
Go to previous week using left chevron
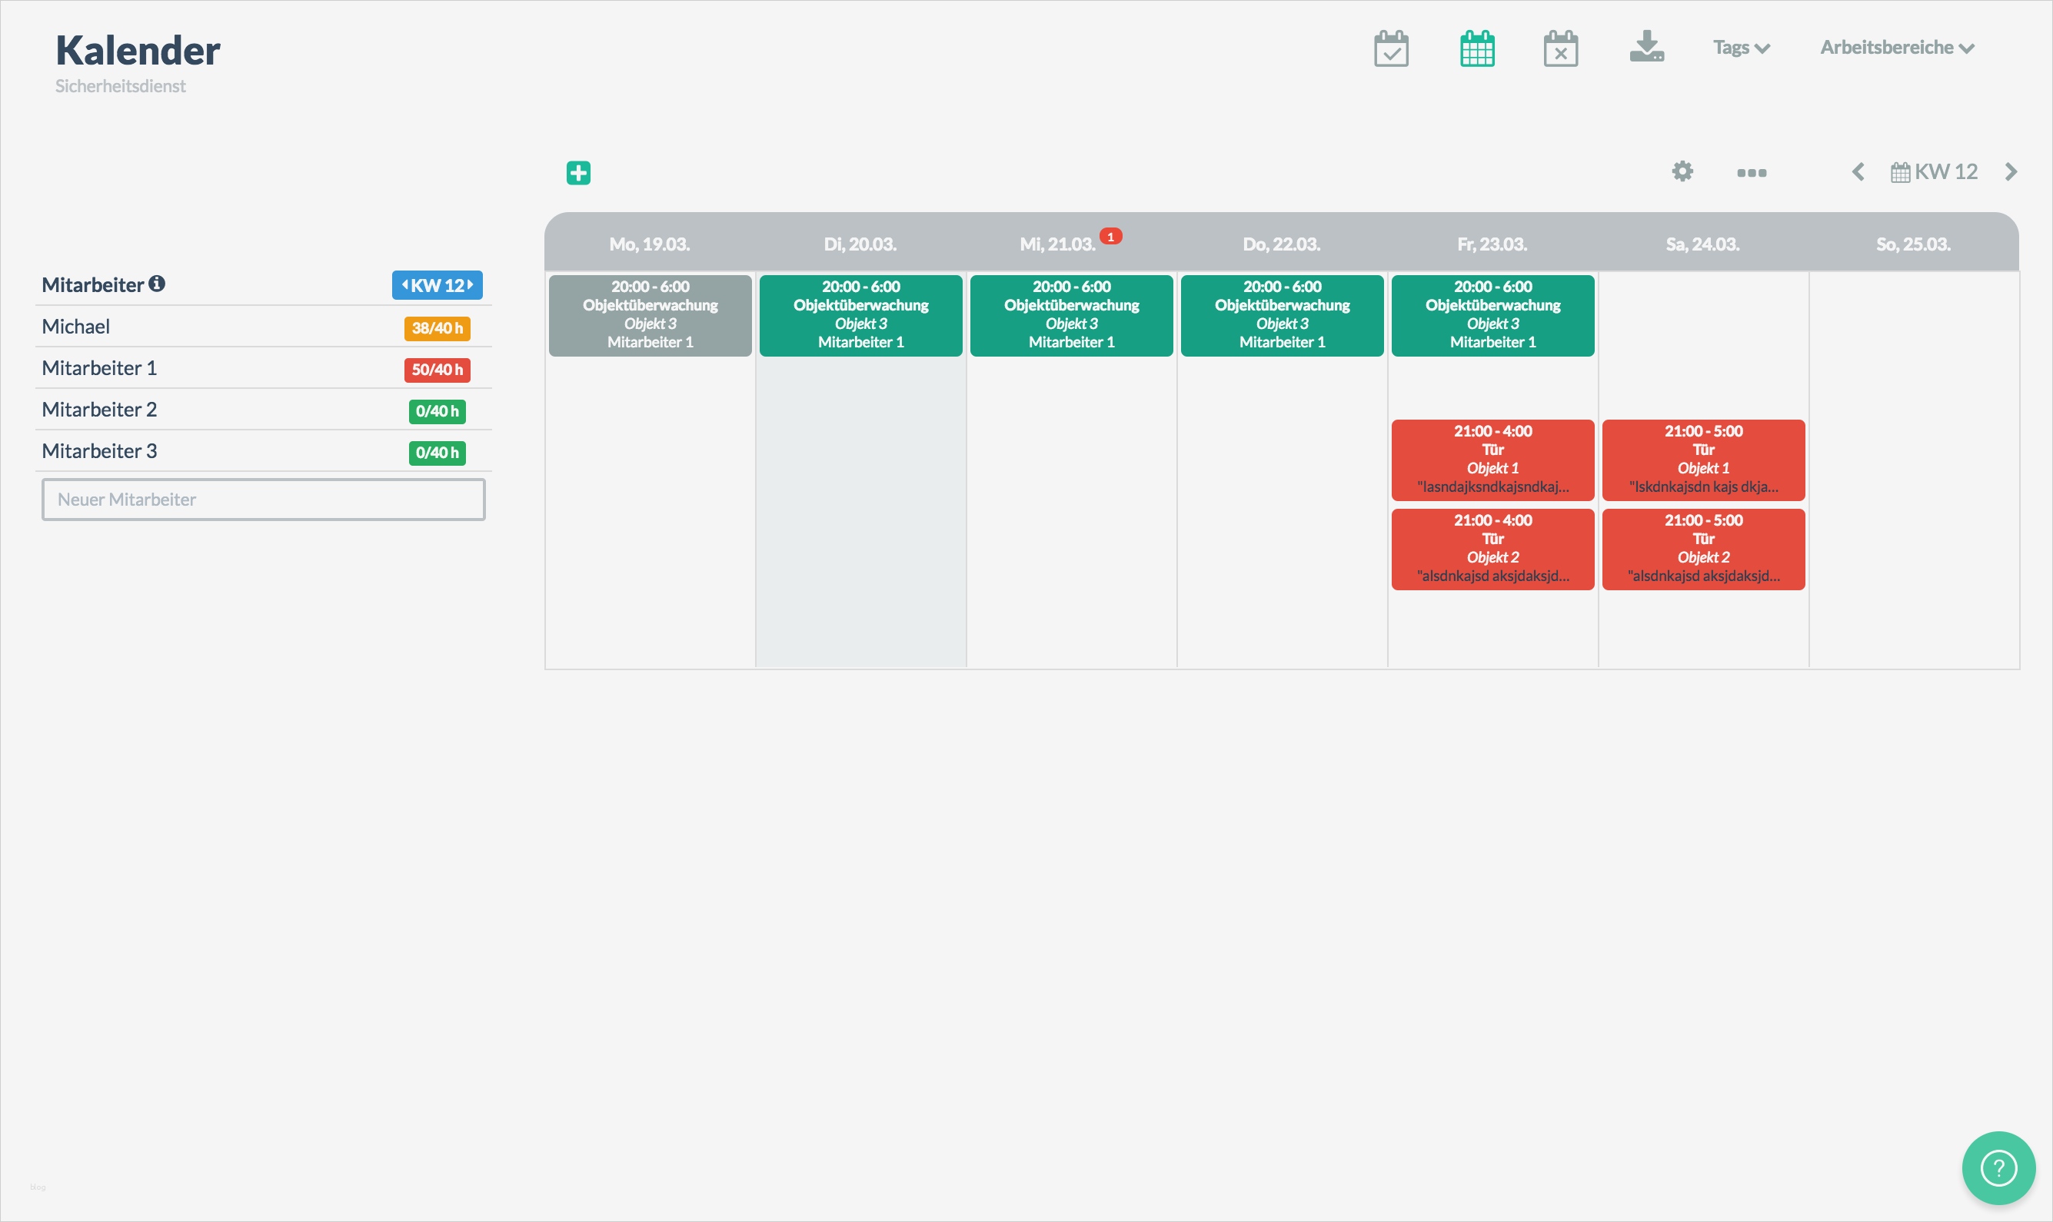point(1858,172)
